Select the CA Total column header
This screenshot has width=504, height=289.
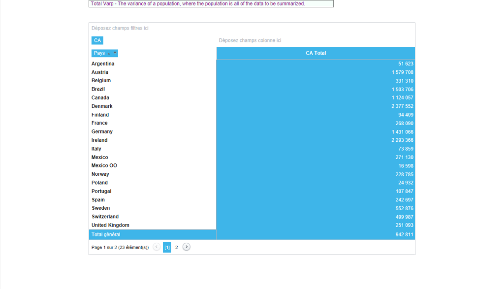[x=315, y=53]
